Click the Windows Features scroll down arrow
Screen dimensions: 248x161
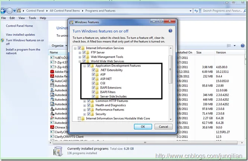[170, 119]
